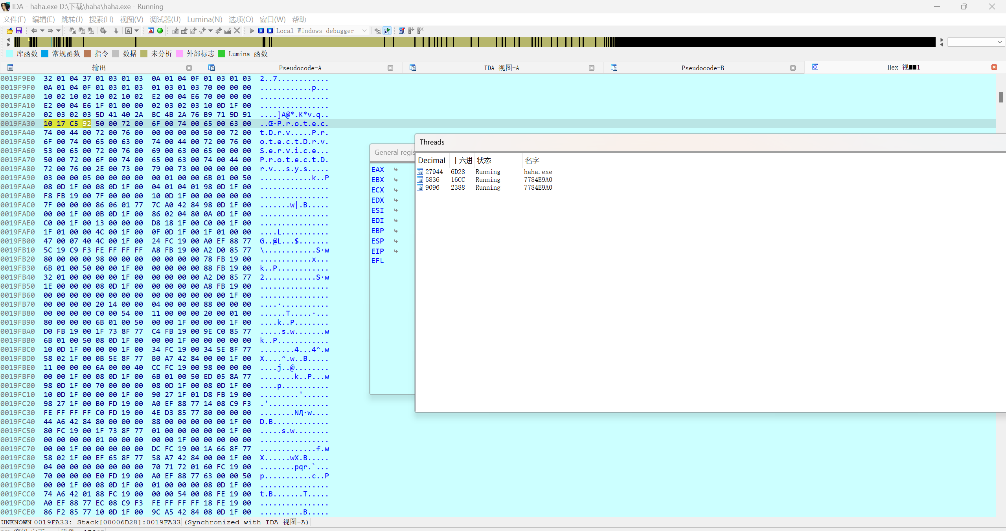Click the navigation band left arrow
This screenshot has width=1006, height=531.
point(9,40)
